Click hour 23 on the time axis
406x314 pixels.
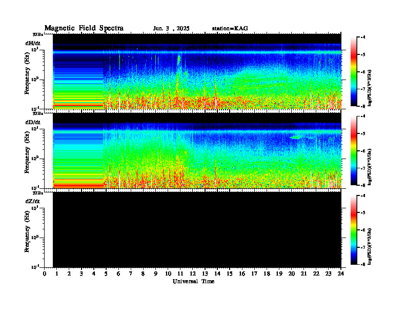[x=329, y=274]
